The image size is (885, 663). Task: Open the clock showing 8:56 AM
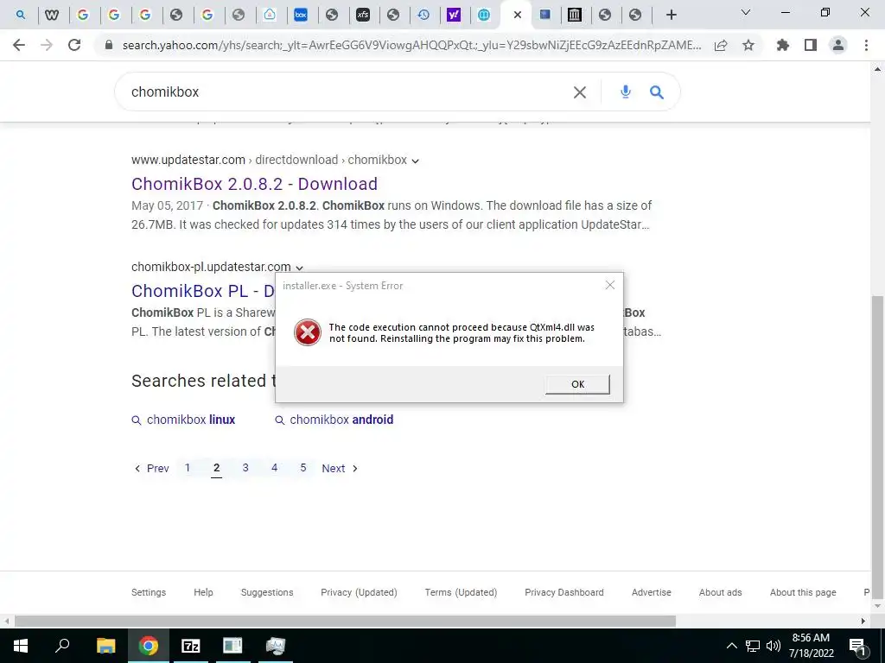click(x=811, y=646)
